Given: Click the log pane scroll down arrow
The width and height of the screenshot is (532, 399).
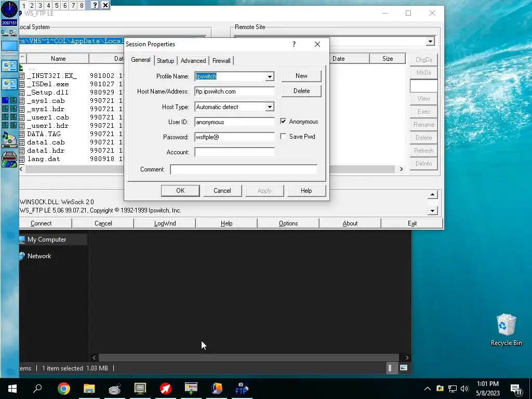Looking at the screenshot, I should [x=432, y=211].
